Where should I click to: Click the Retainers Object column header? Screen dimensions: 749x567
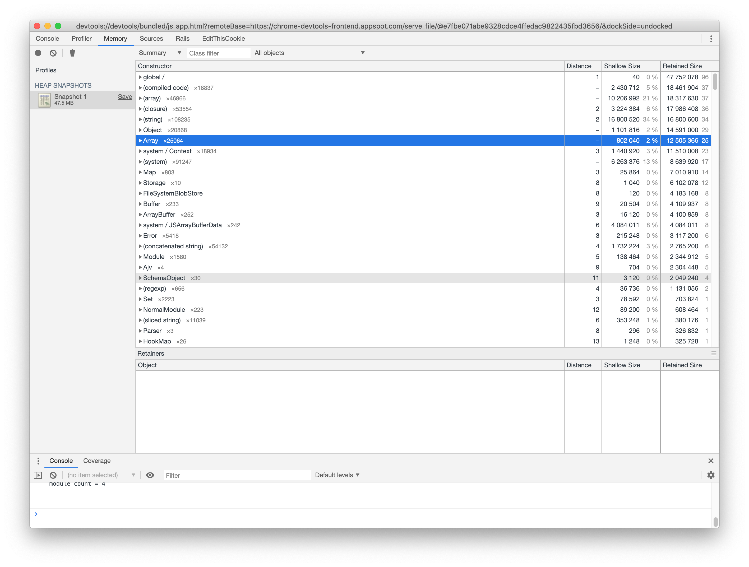click(x=350, y=365)
